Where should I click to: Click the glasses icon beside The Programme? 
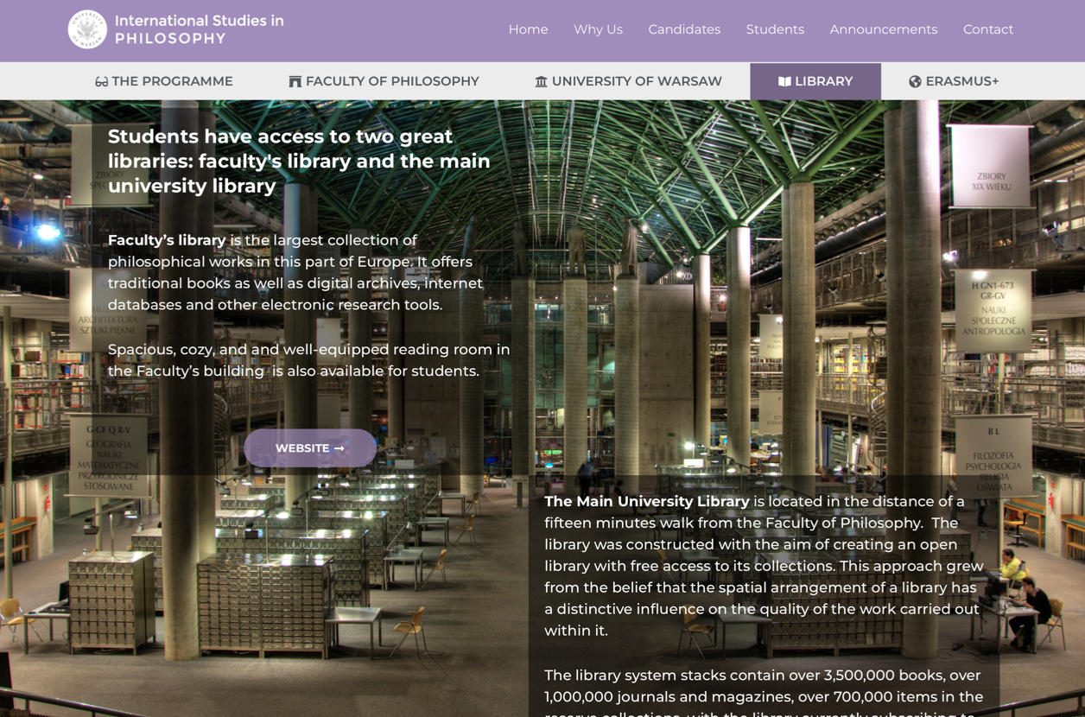click(101, 82)
